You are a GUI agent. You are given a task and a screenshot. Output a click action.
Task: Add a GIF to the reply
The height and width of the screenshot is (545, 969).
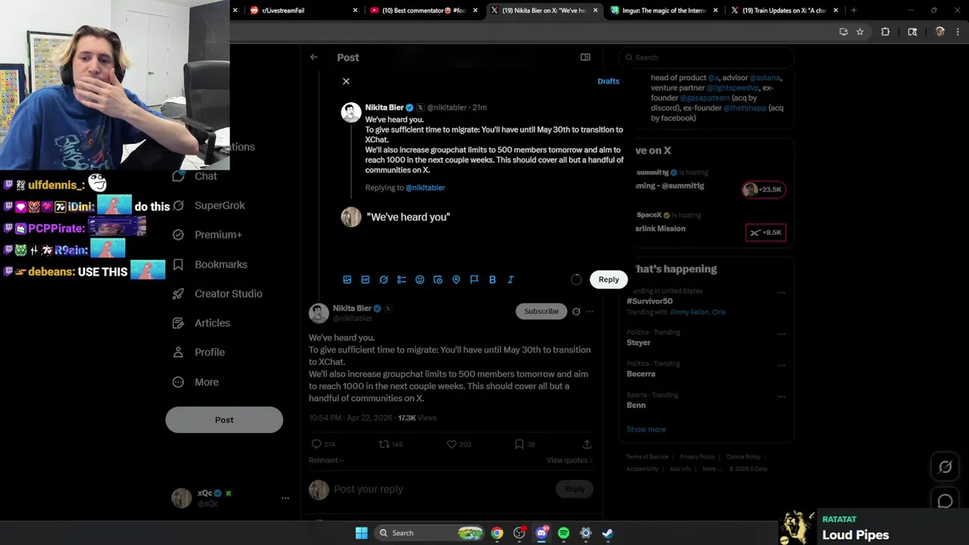[366, 279]
